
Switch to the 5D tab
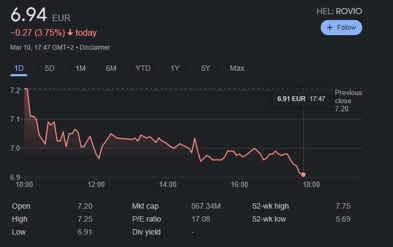coord(50,68)
